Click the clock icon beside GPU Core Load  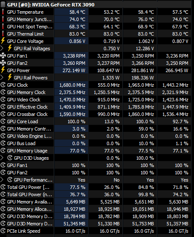pos(3,121)
